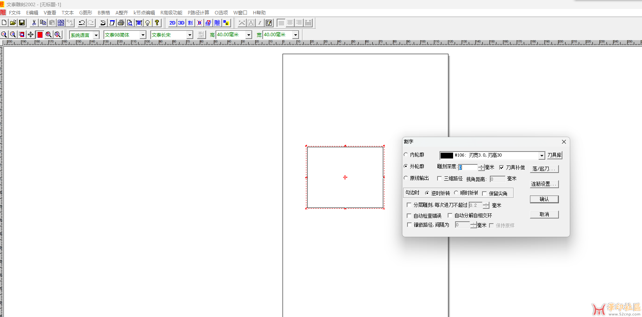Enable 自动分解自相交环 checkbox
Image resolution: width=642 pixels, height=317 pixels.
click(x=450, y=215)
